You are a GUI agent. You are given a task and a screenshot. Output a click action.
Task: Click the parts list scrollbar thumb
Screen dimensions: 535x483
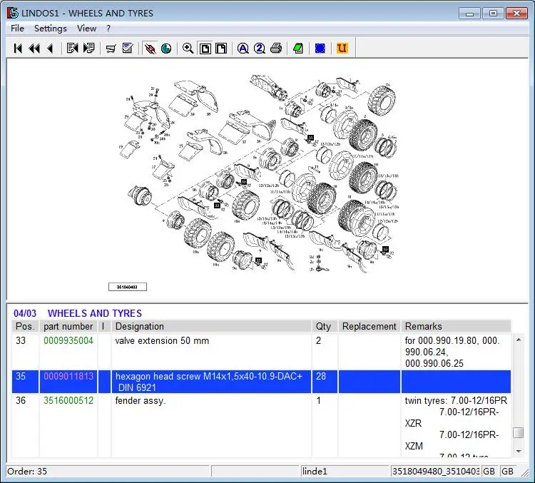click(x=519, y=432)
